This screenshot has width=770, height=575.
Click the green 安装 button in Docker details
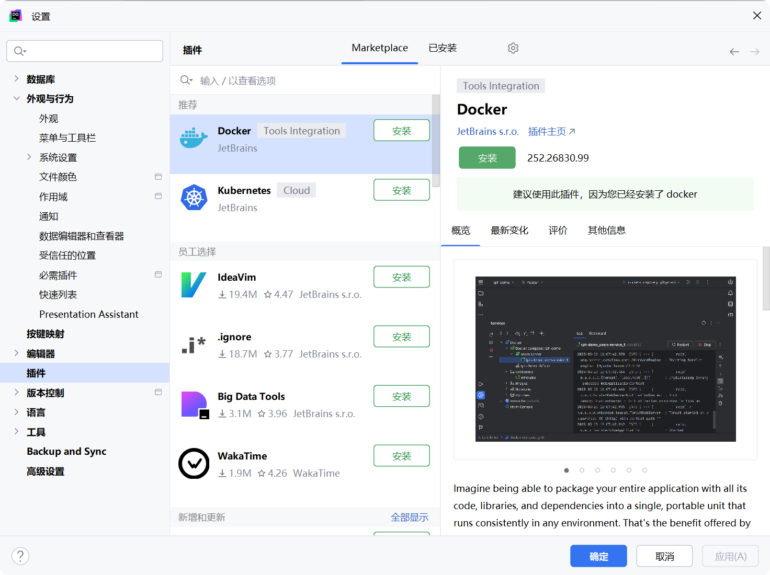tap(487, 158)
